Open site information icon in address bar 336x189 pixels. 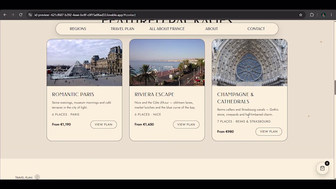30,15
